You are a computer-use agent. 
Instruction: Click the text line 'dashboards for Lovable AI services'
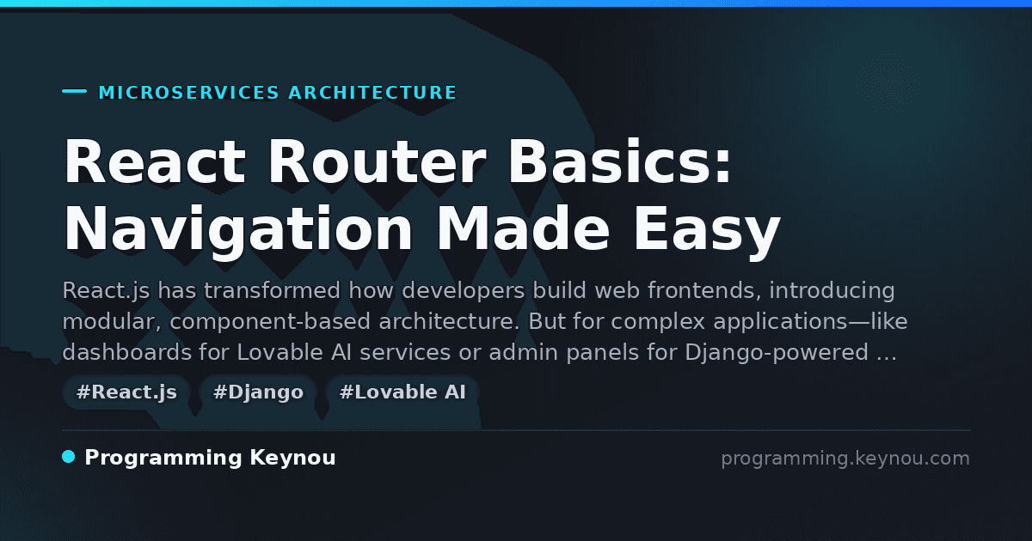click(480, 353)
